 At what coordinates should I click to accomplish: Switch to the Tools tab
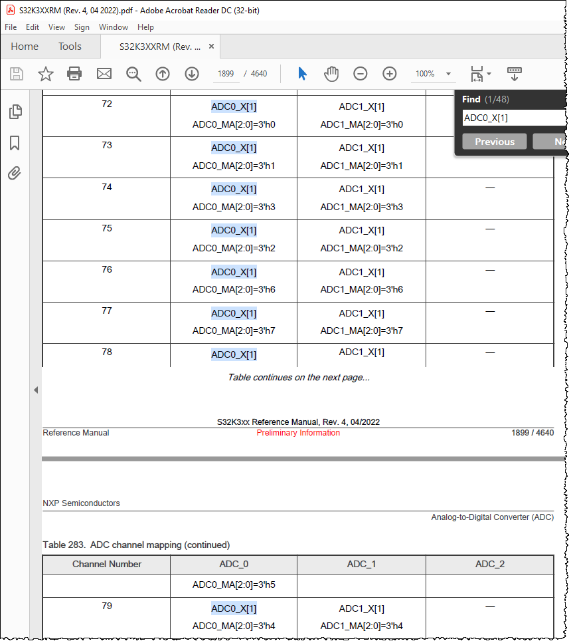tap(70, 47)
